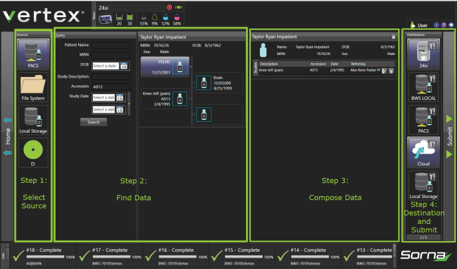Screen dimensions: 457x269
Task: Click the User button
Action: (x=419, y=25)
